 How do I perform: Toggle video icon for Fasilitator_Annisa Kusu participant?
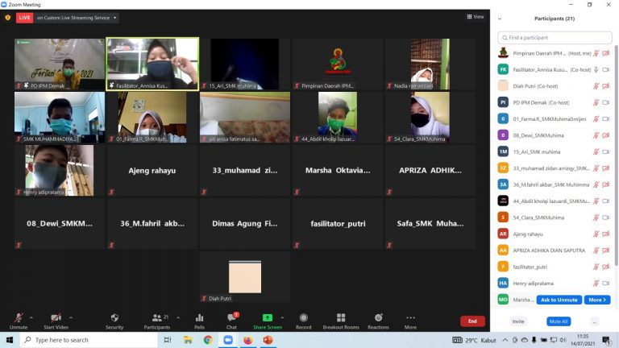[606, 69]
